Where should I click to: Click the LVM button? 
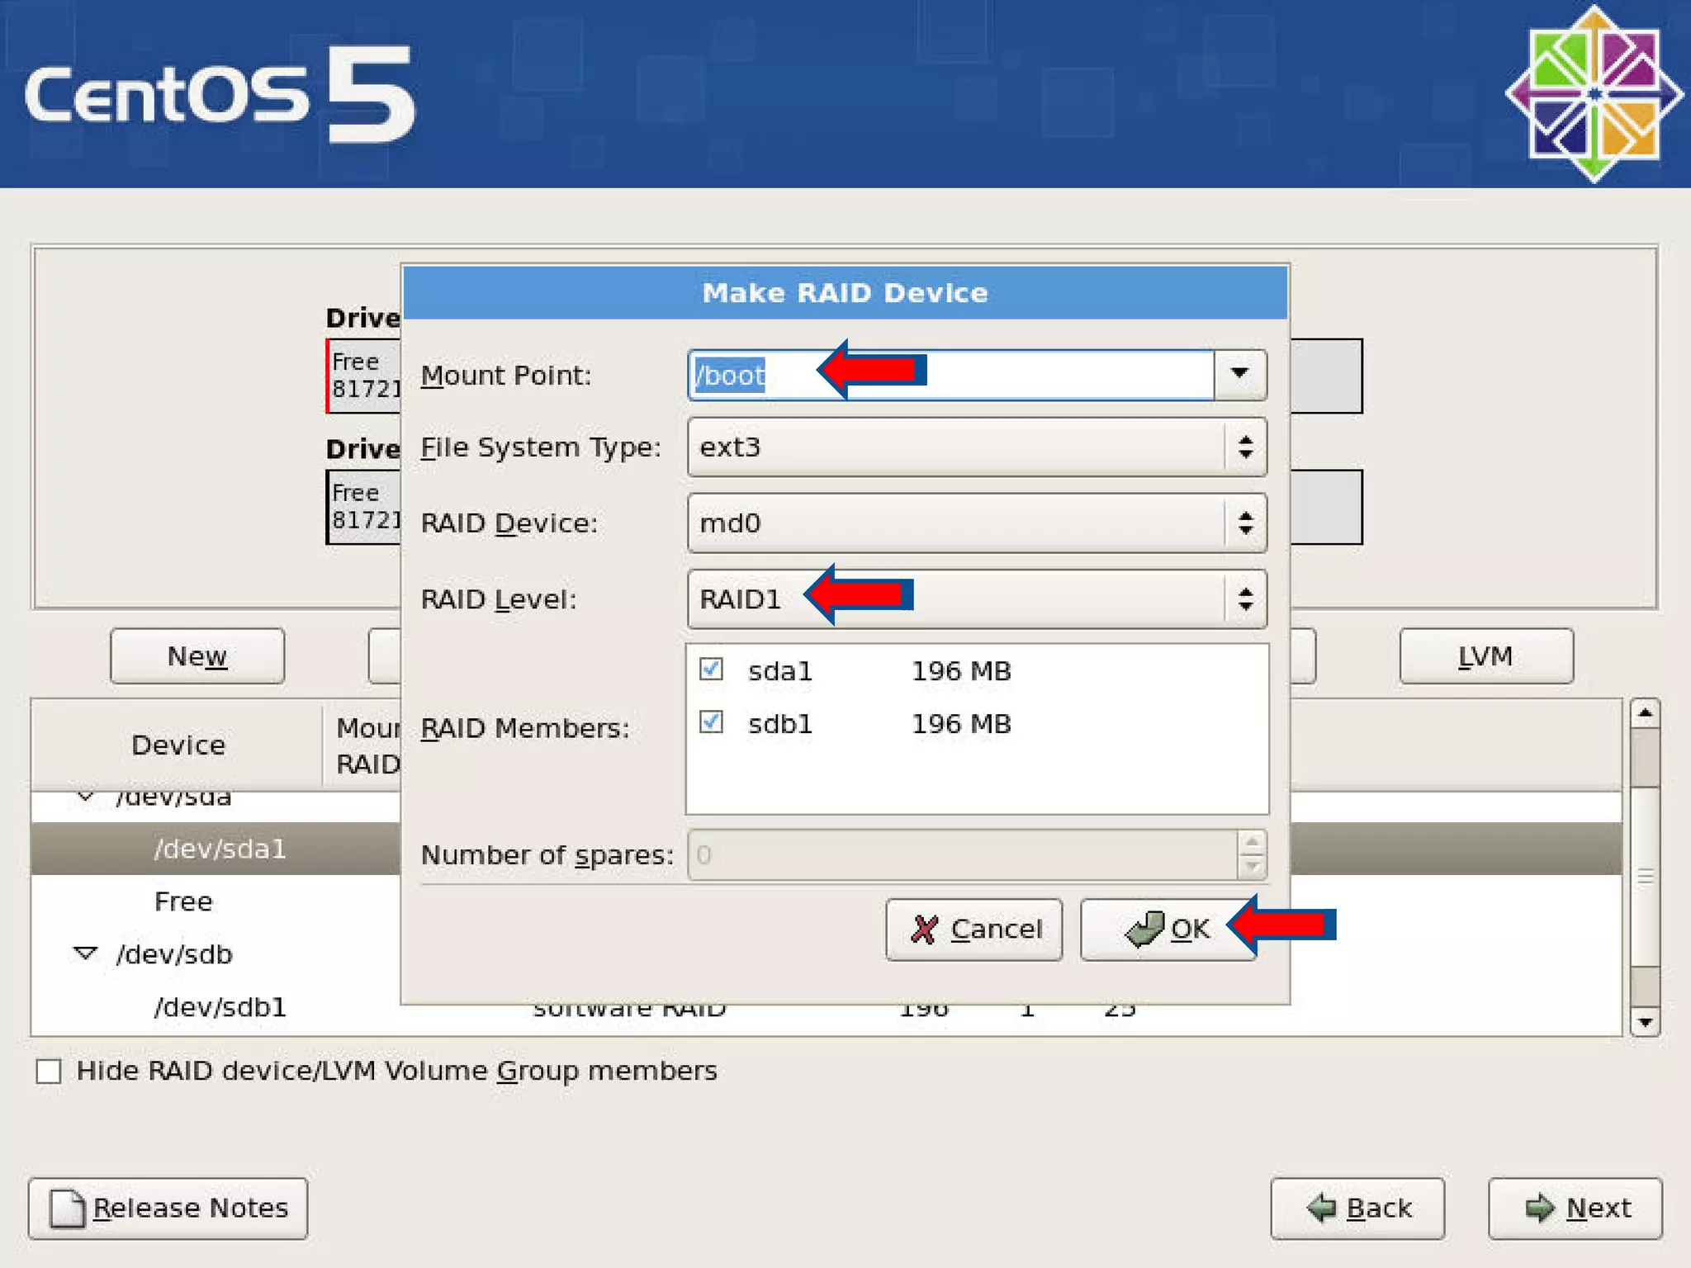(1485, 656)
